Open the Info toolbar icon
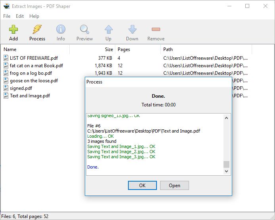The height and width of the screenshot is (220, 275). (x=61, y=29)
